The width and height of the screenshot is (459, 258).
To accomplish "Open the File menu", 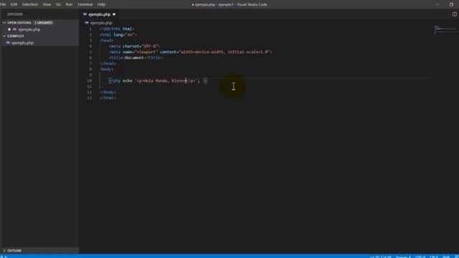I will [x=3, y=4].
